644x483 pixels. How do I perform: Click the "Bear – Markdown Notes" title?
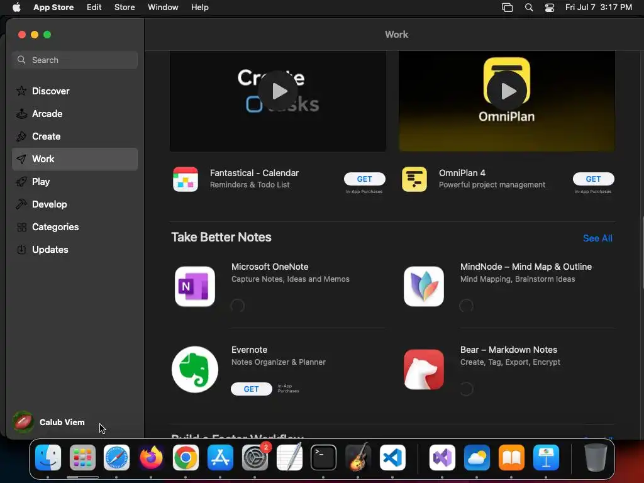[x=508, y=350]
